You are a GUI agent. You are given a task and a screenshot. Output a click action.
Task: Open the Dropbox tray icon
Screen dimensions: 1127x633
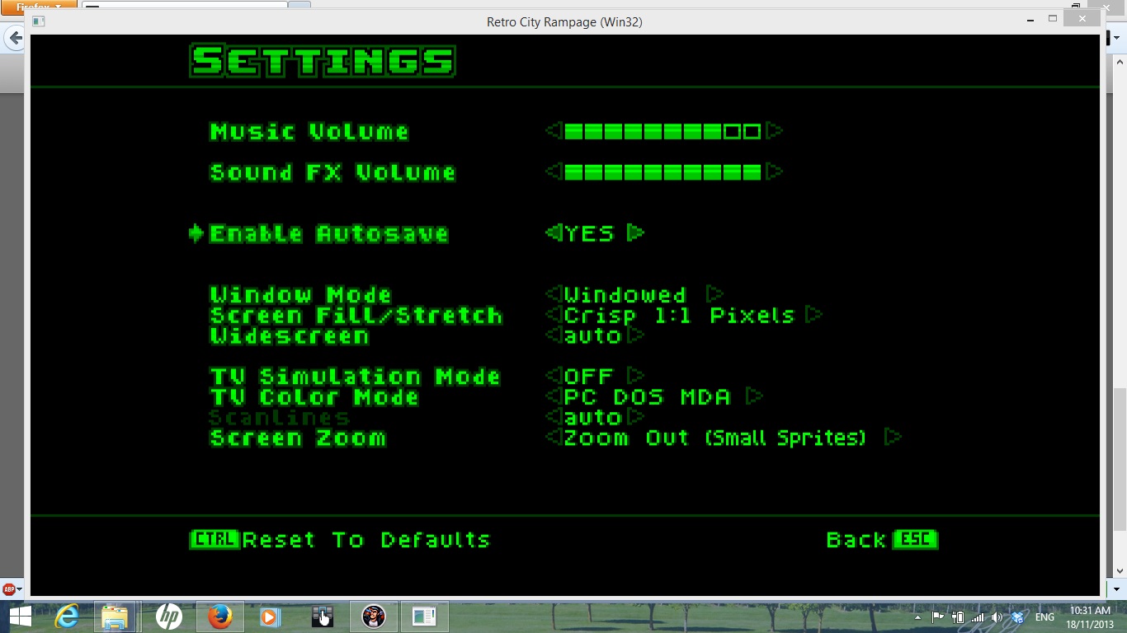tap(1017, 617)
